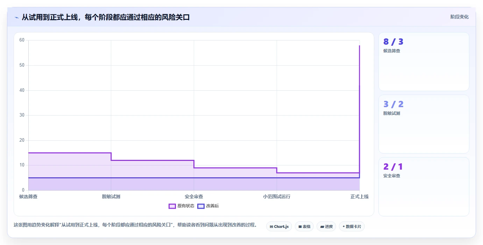This screenshot has height=245, width=483.
Task: Open the 安全审查 2 / 1 card
Action: coord(424,187)
